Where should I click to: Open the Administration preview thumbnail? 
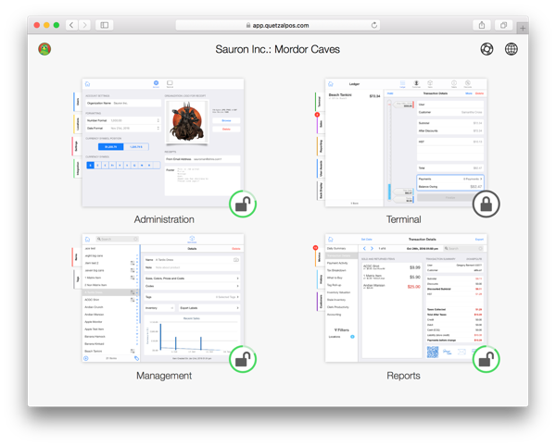pos(163,142)
